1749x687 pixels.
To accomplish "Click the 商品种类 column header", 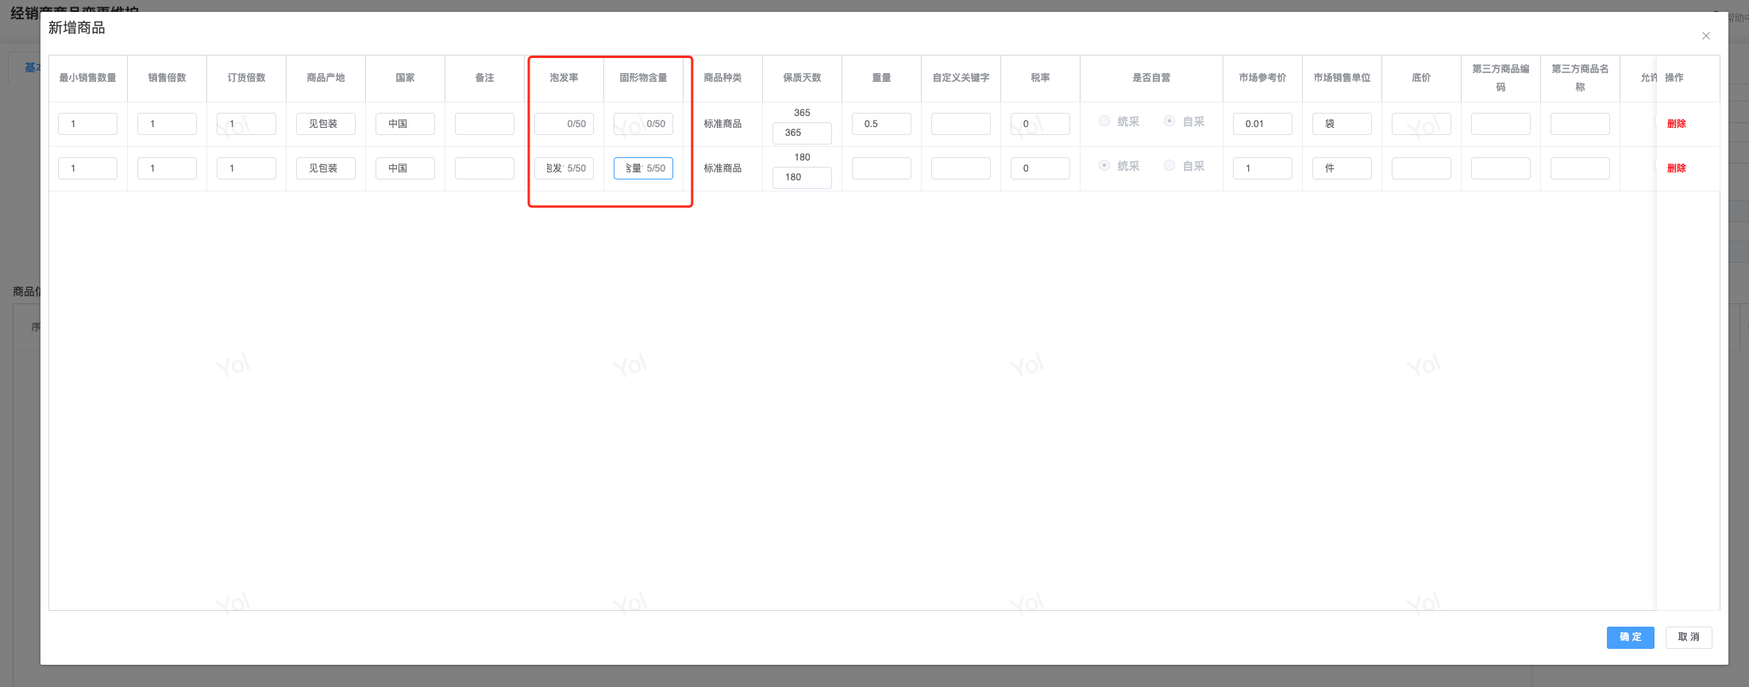I will (722, 78).
